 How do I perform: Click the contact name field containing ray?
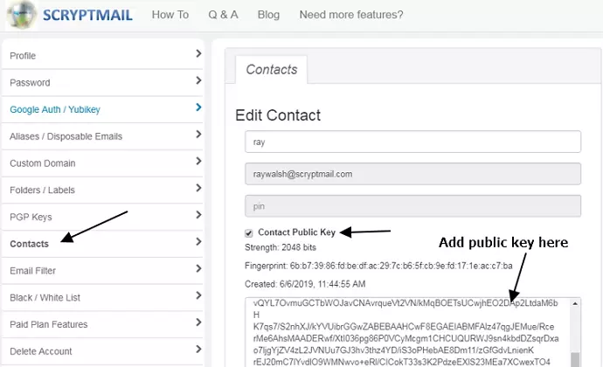[x=412, y=142]
